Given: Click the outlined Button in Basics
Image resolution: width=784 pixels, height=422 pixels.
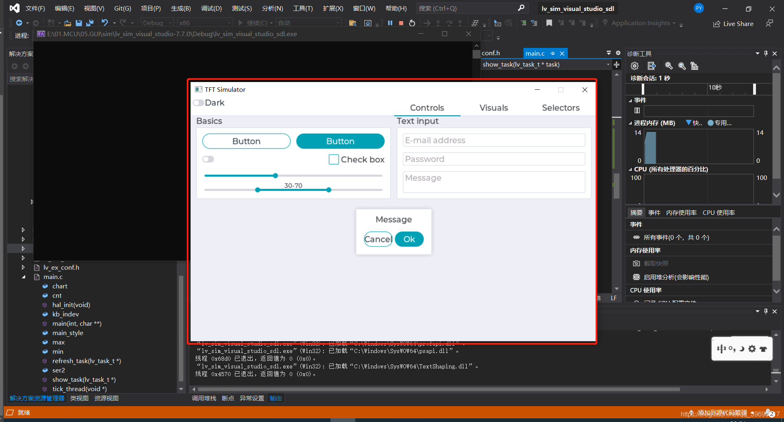Looking at the screenshot, I should click(x=246, y=141).
